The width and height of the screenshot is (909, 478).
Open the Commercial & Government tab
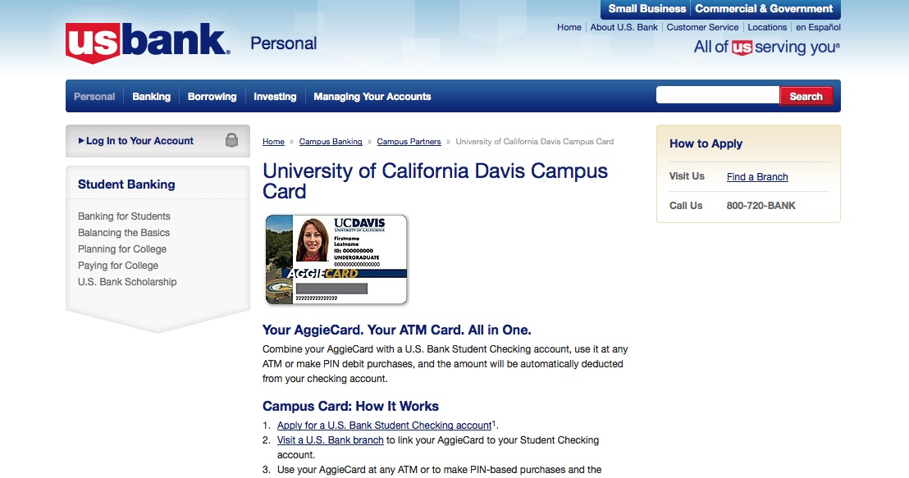pyautogui.click(x=764, y=9)
